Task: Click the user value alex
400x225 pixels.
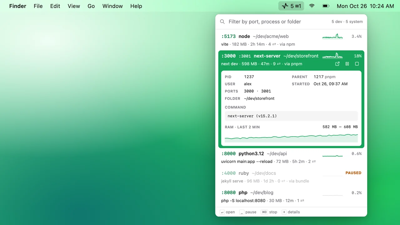Action: pyautogui.click(x=248, y=84)
